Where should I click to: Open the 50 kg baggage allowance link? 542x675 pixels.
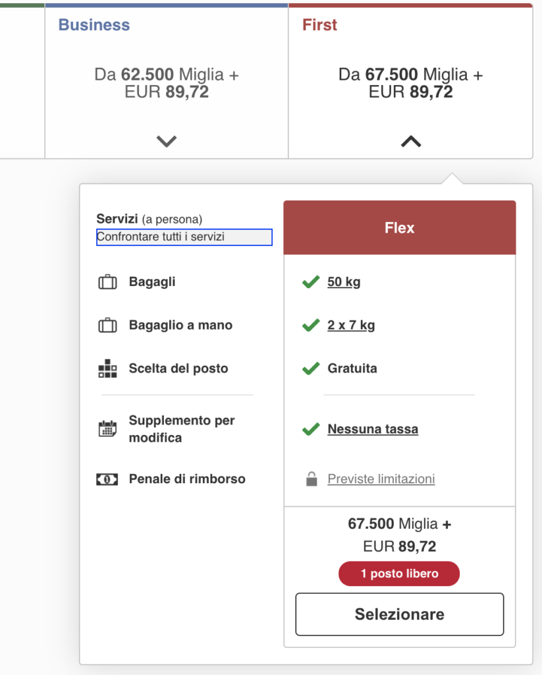coord(344,282)
